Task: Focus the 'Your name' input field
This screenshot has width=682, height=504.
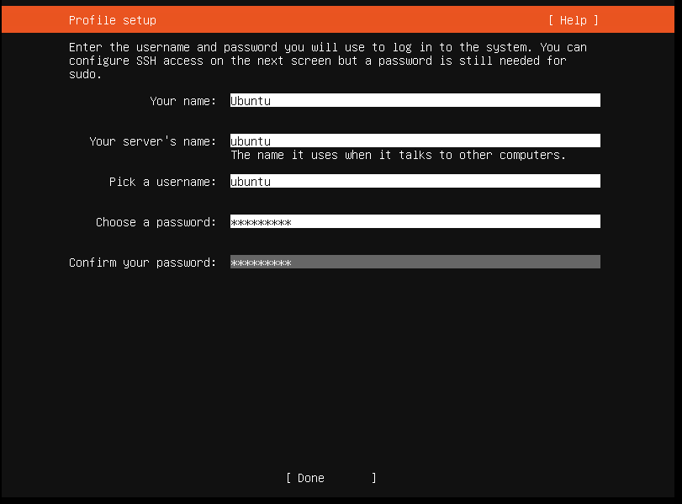Action: pos(415,100)
